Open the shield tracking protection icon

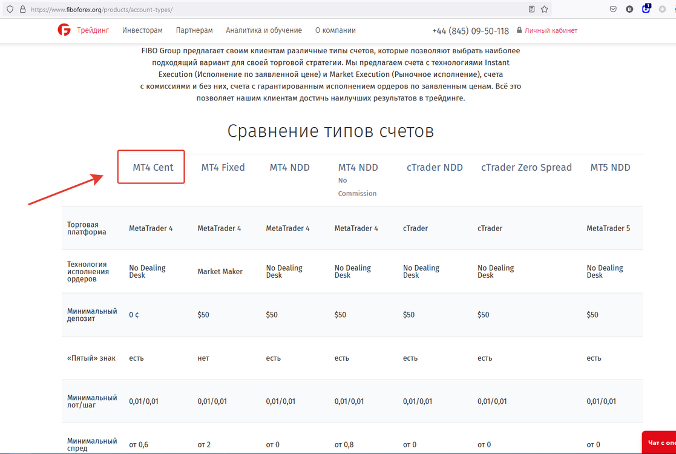(10, 9)
